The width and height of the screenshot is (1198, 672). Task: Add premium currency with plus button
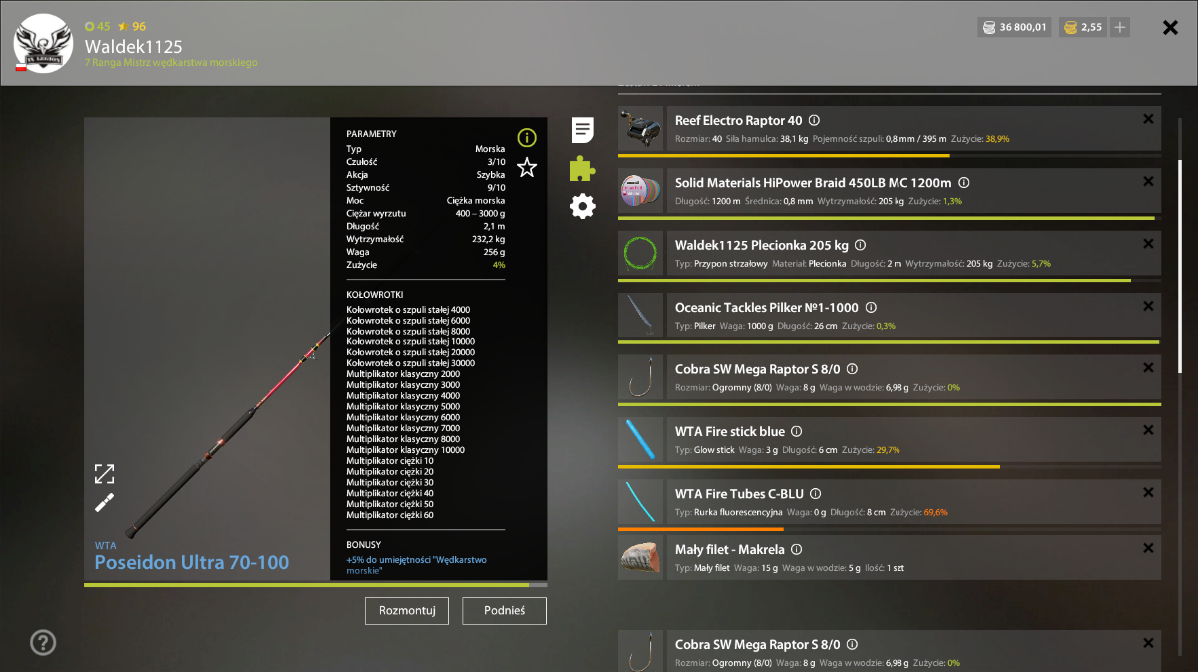point(1120,27)
